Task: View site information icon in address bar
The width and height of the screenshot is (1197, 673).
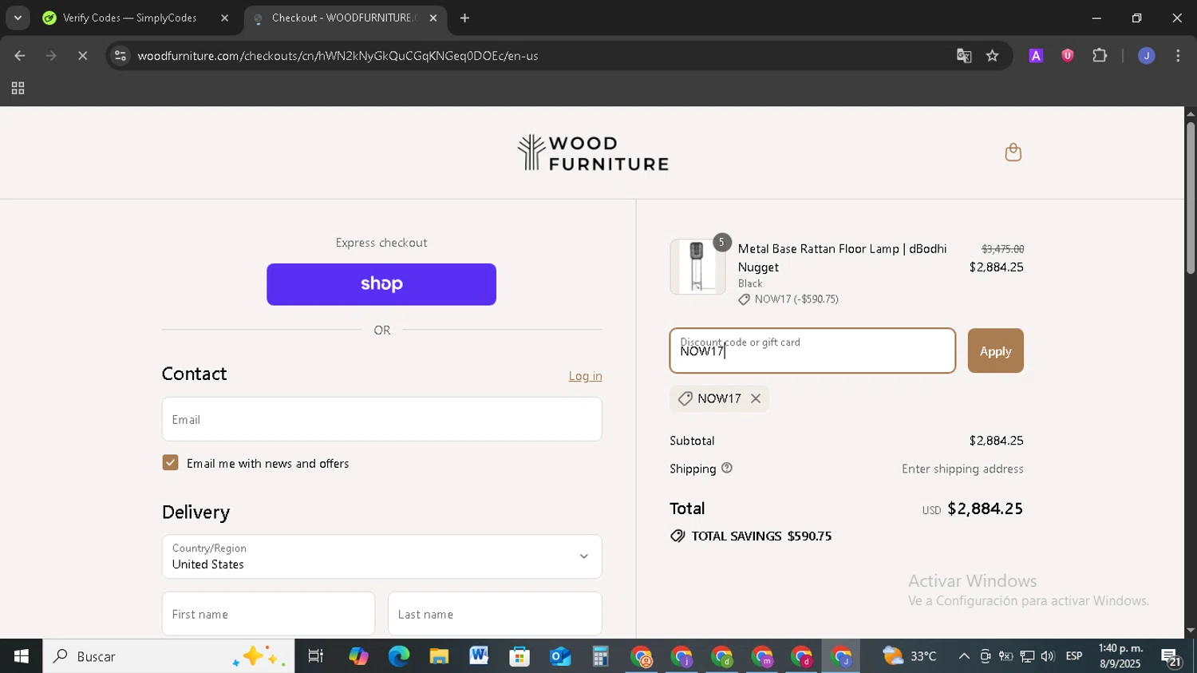Action: coord(120,56)
